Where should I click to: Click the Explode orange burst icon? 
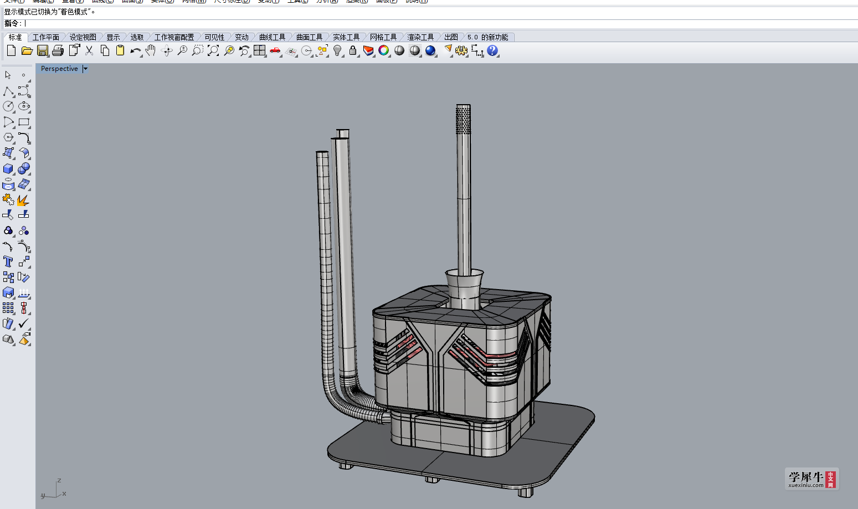click(x=24, y=199)
